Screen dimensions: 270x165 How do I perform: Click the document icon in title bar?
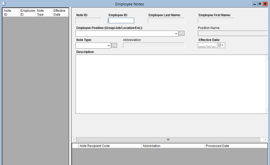(4, 4)
